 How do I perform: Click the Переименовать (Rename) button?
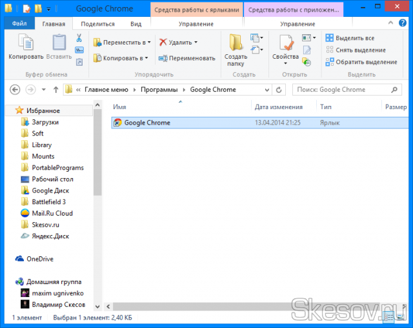pyautogui.click(x=187, y=58)
